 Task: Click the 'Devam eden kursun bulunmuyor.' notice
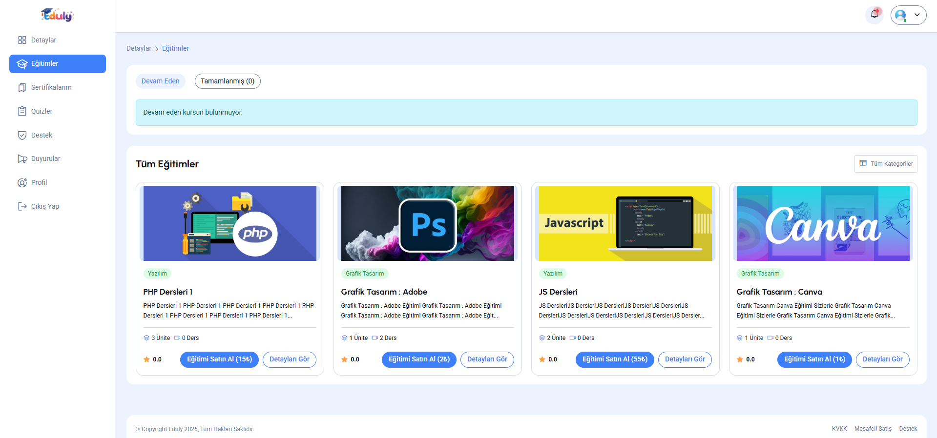[526, 113]
